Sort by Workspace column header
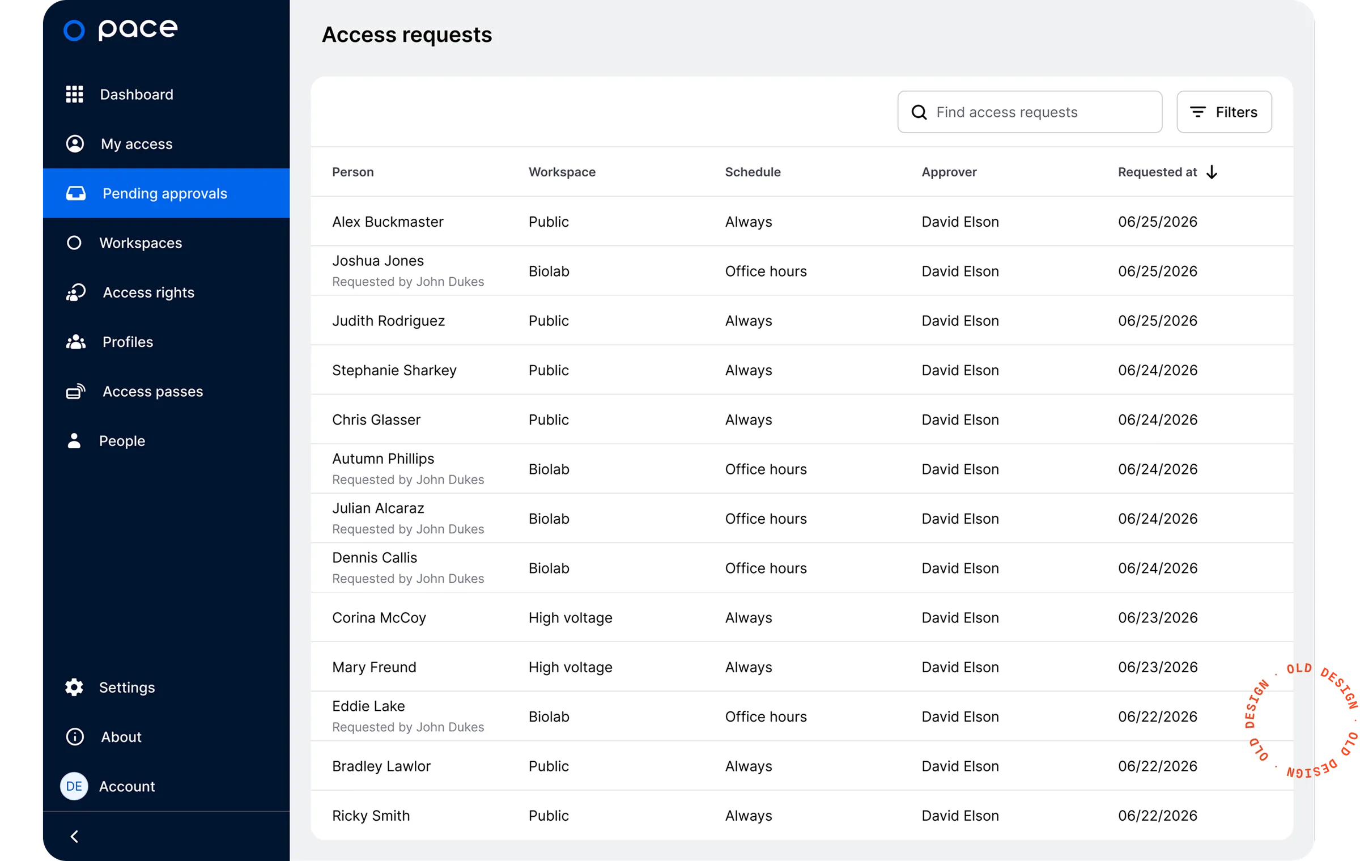Screen dimensions: 1360x861 pos(562,172)
